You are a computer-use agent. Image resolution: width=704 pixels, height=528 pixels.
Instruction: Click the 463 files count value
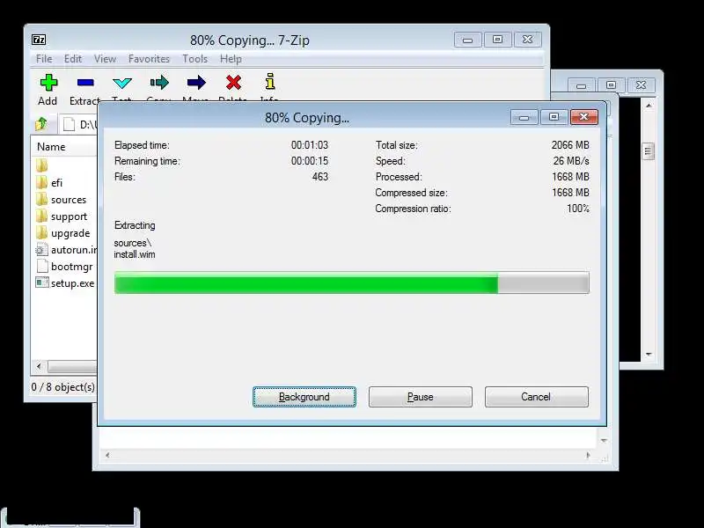[320, 177]
